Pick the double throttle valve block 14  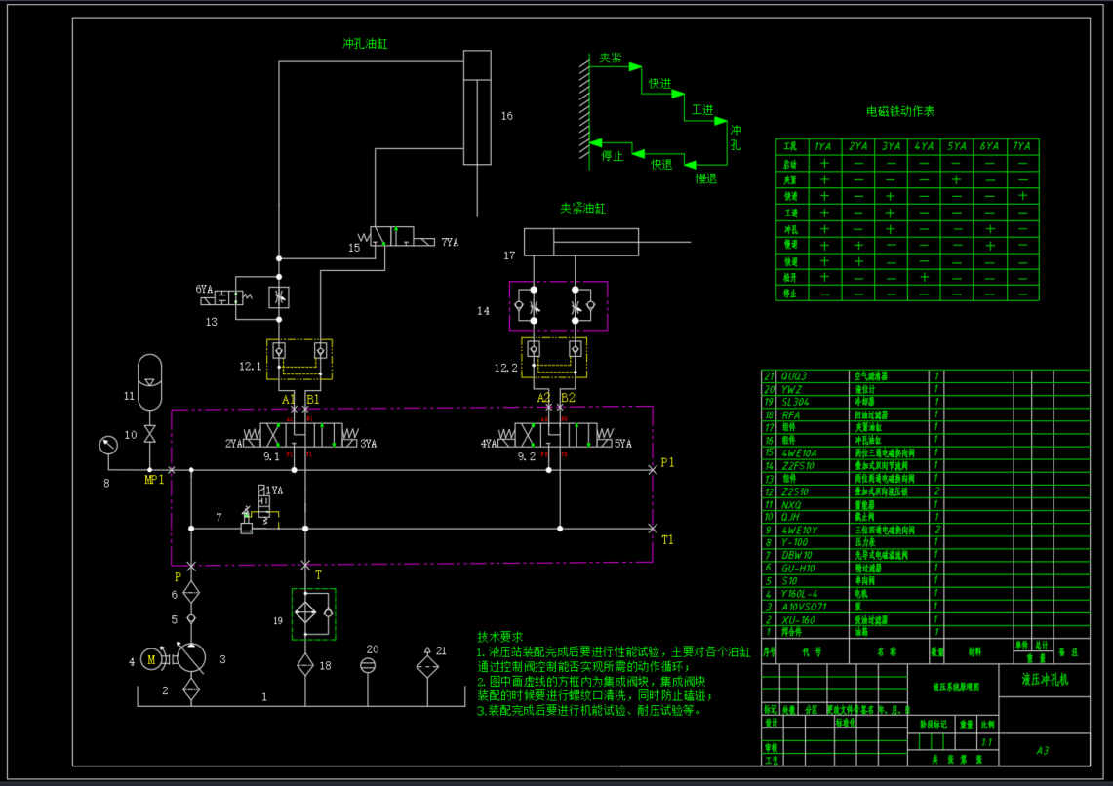(x=559, y=306)
